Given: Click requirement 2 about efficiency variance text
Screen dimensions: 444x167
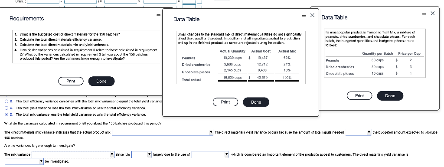Looking at the screenshot, I should tap(61, 39).
